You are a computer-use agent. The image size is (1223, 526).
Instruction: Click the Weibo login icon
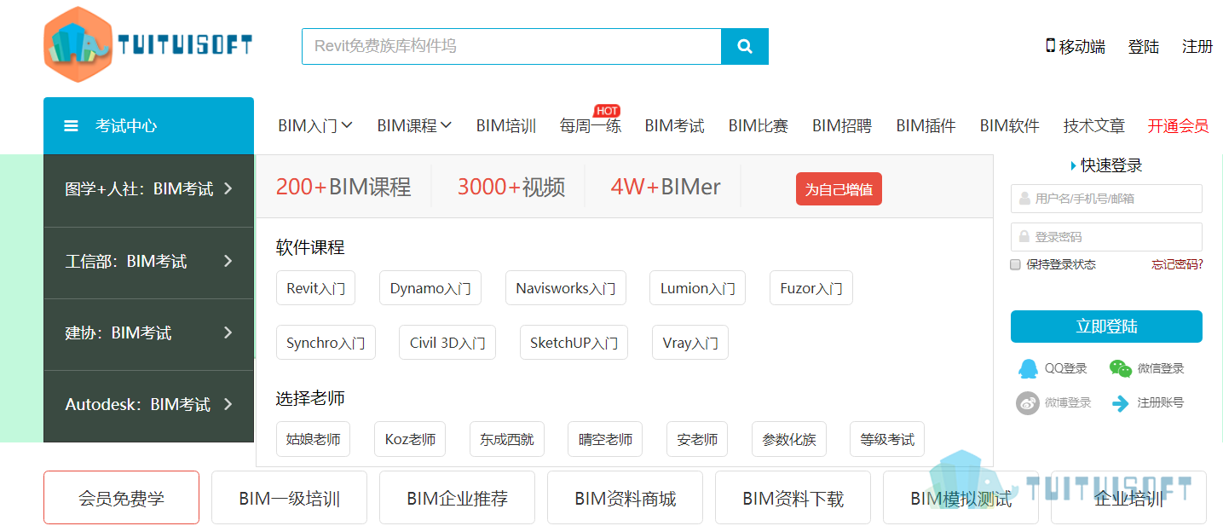click(1028, 402)
